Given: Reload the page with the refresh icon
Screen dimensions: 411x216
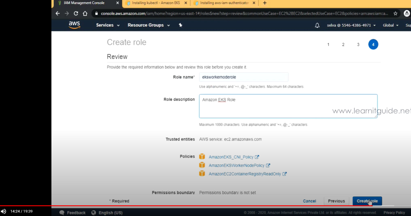Looking at the screenshot, I should pos(76,14).
